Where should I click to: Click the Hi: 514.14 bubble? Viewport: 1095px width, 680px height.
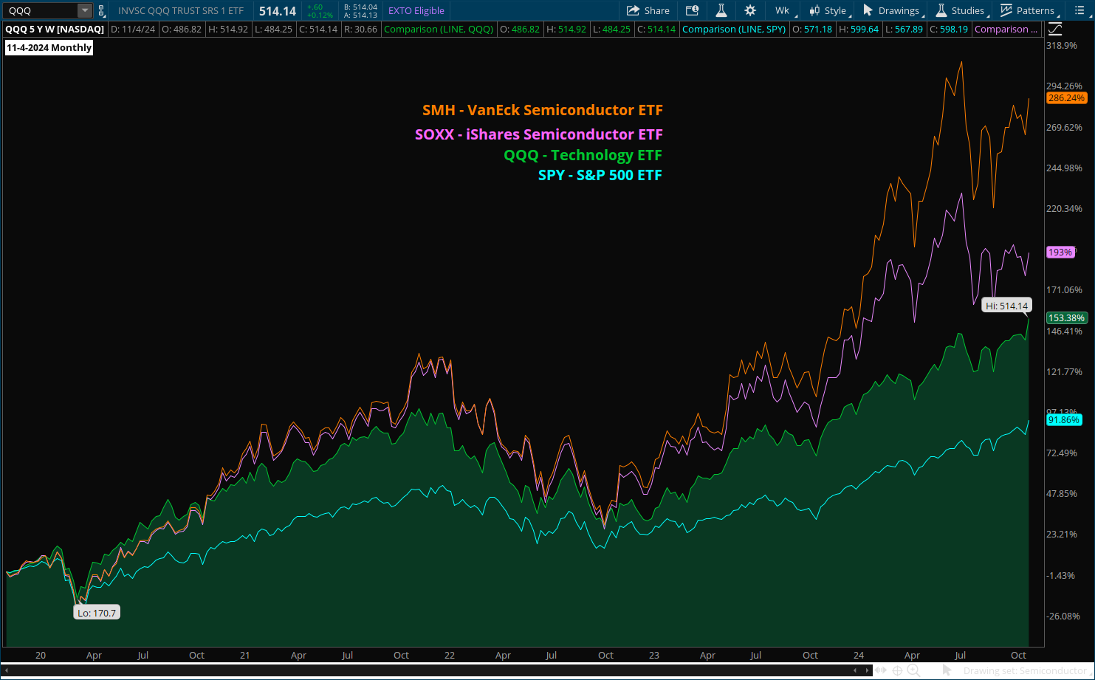coord(1006,306)
